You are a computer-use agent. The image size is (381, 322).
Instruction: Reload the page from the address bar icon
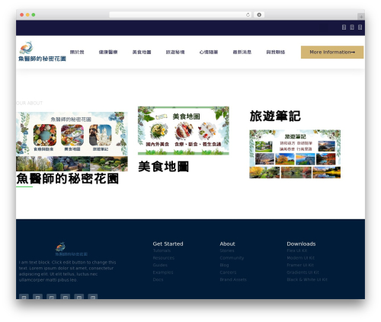tap(248, 14)
